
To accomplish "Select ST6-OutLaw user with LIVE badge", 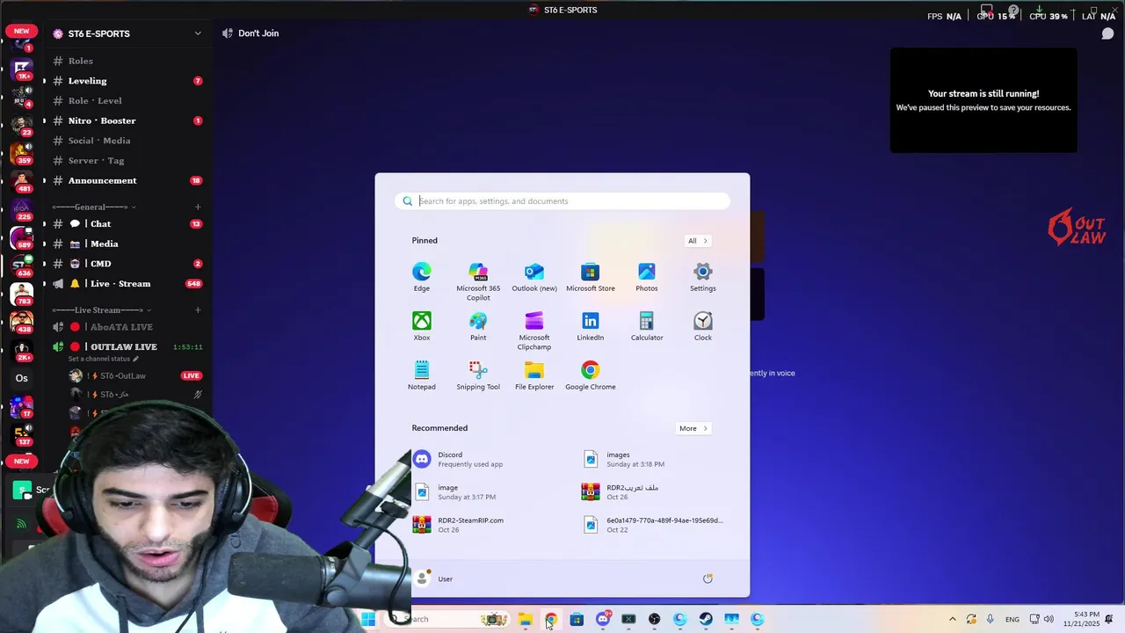I will 136,376.
